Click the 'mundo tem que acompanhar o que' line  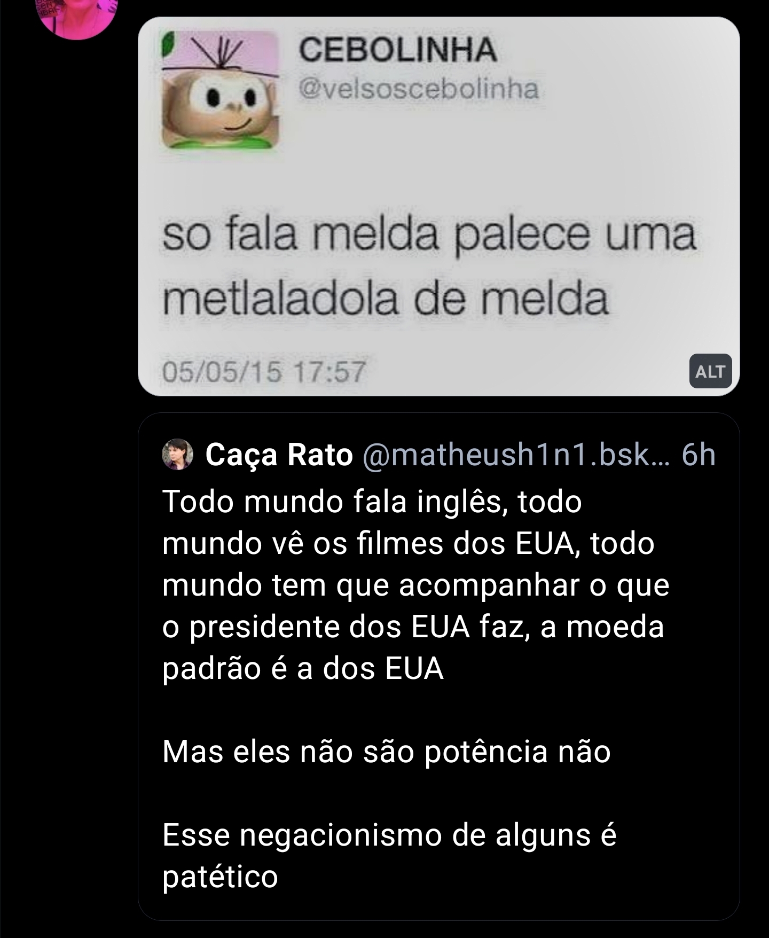415,585
